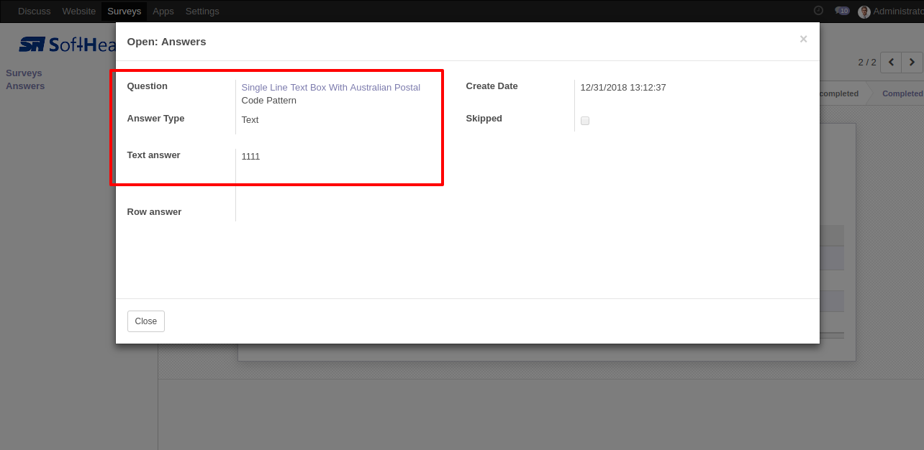Select Surveys in the left sidebar
Viewport: 924px width, 450px height.
pyautogui.click(x=24, y=73)
